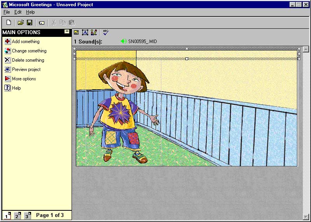Viewport: 311px width, 222px height.
Task: Minimize the Microsoft Greetings window
Action: [x=292, y=5]
